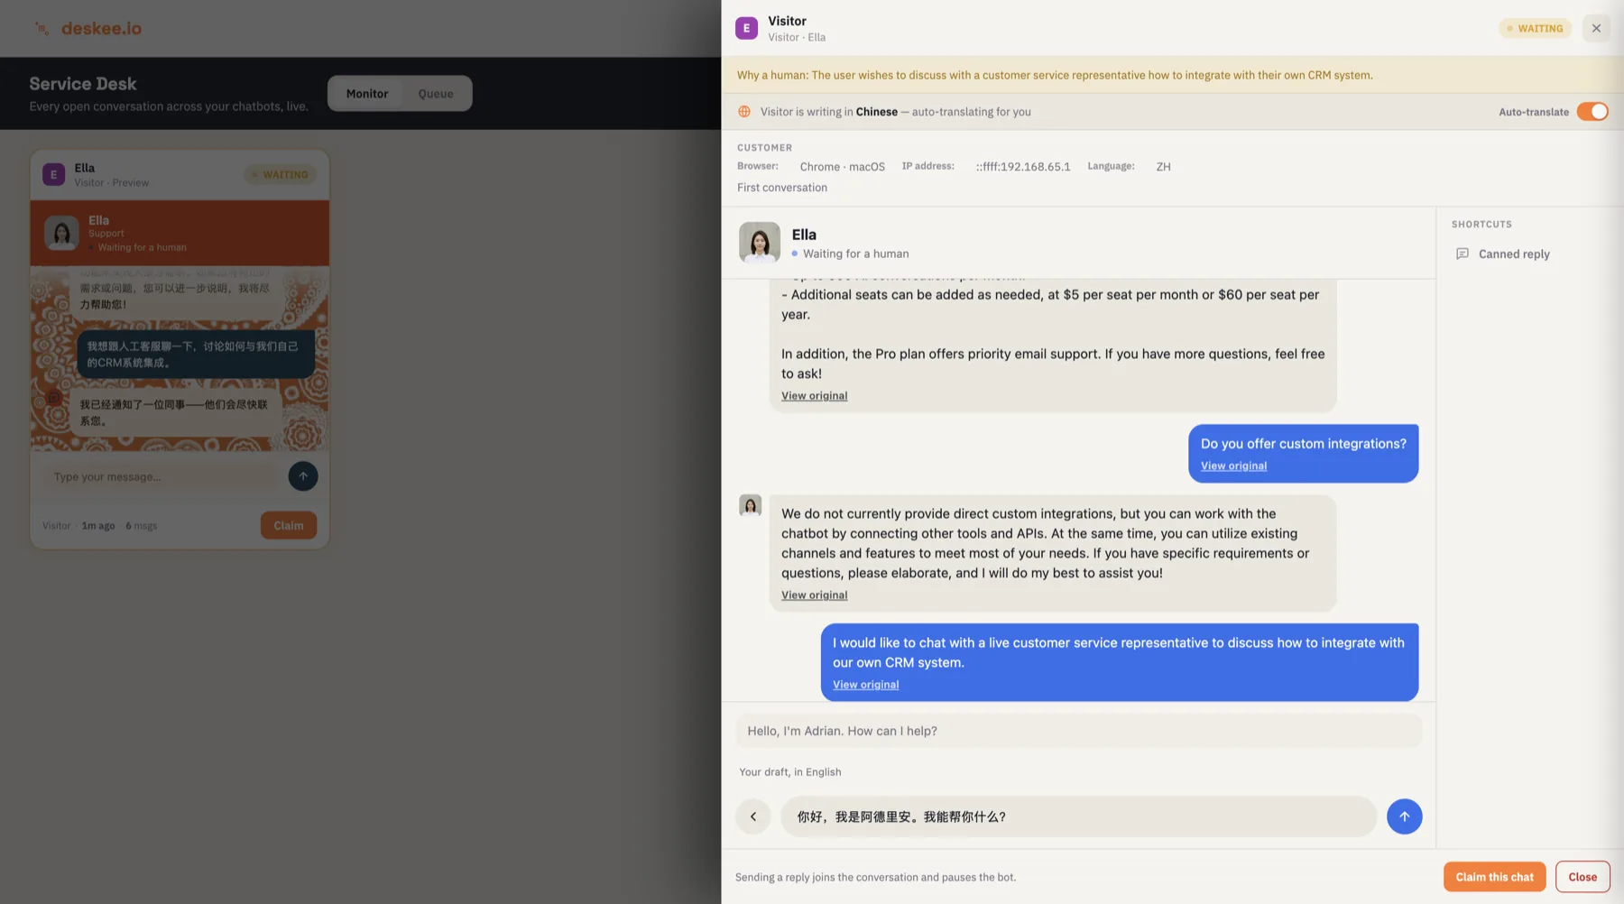The image size is (1624, 904).
Task: Click the 'Type your message...' field in preview
Action: (163, 477)
